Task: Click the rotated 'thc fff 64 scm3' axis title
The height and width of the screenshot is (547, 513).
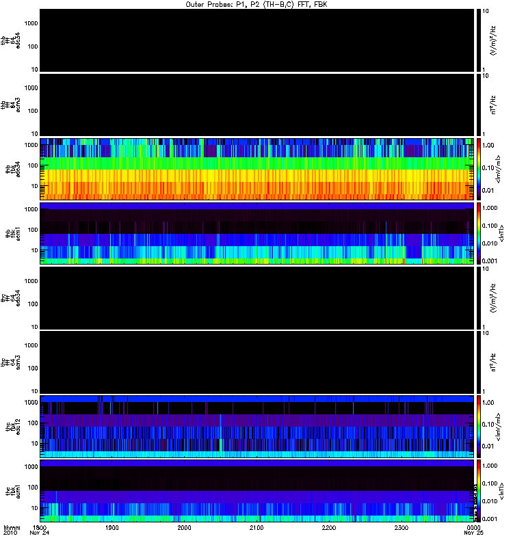Action: 10,362
